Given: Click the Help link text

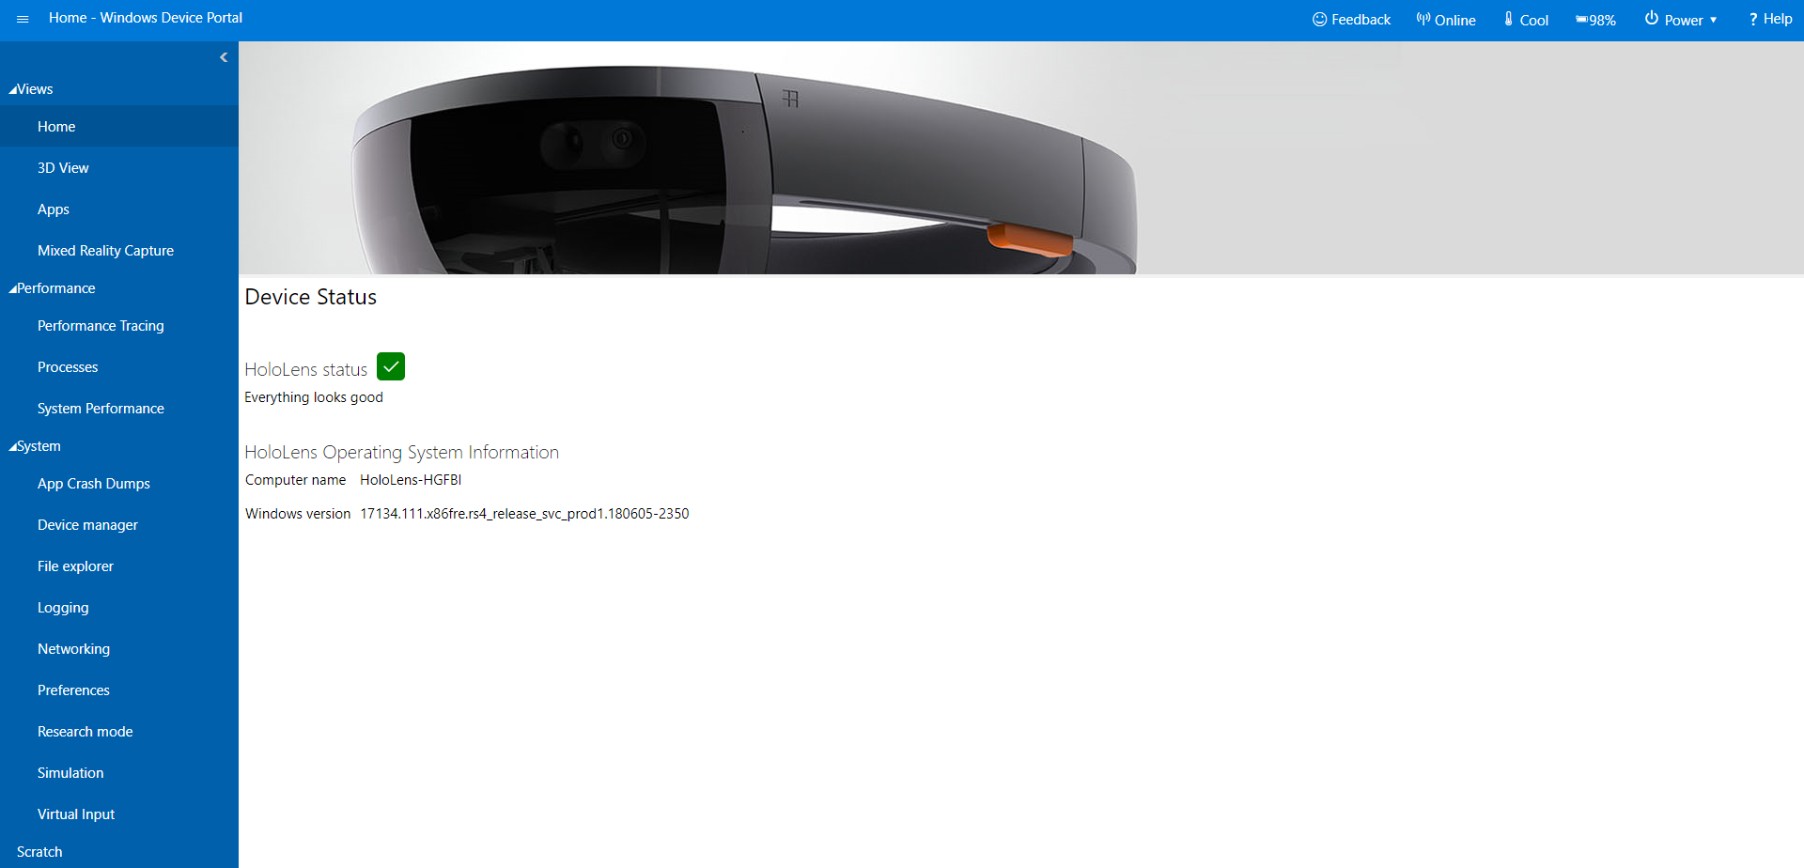Looking at the screenshot, I should point(1778,19).
